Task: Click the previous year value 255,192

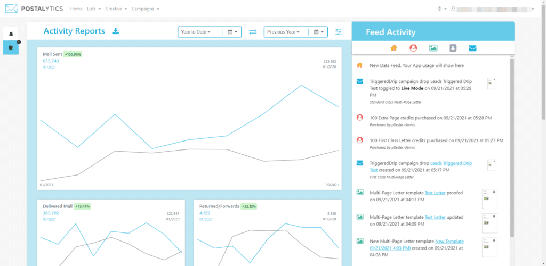Action: click(330, 61)
